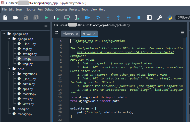The width and height of the screenshot is (190, 122).
Task: Select db.sqlite3 file in tree
Action: (24, 109)
